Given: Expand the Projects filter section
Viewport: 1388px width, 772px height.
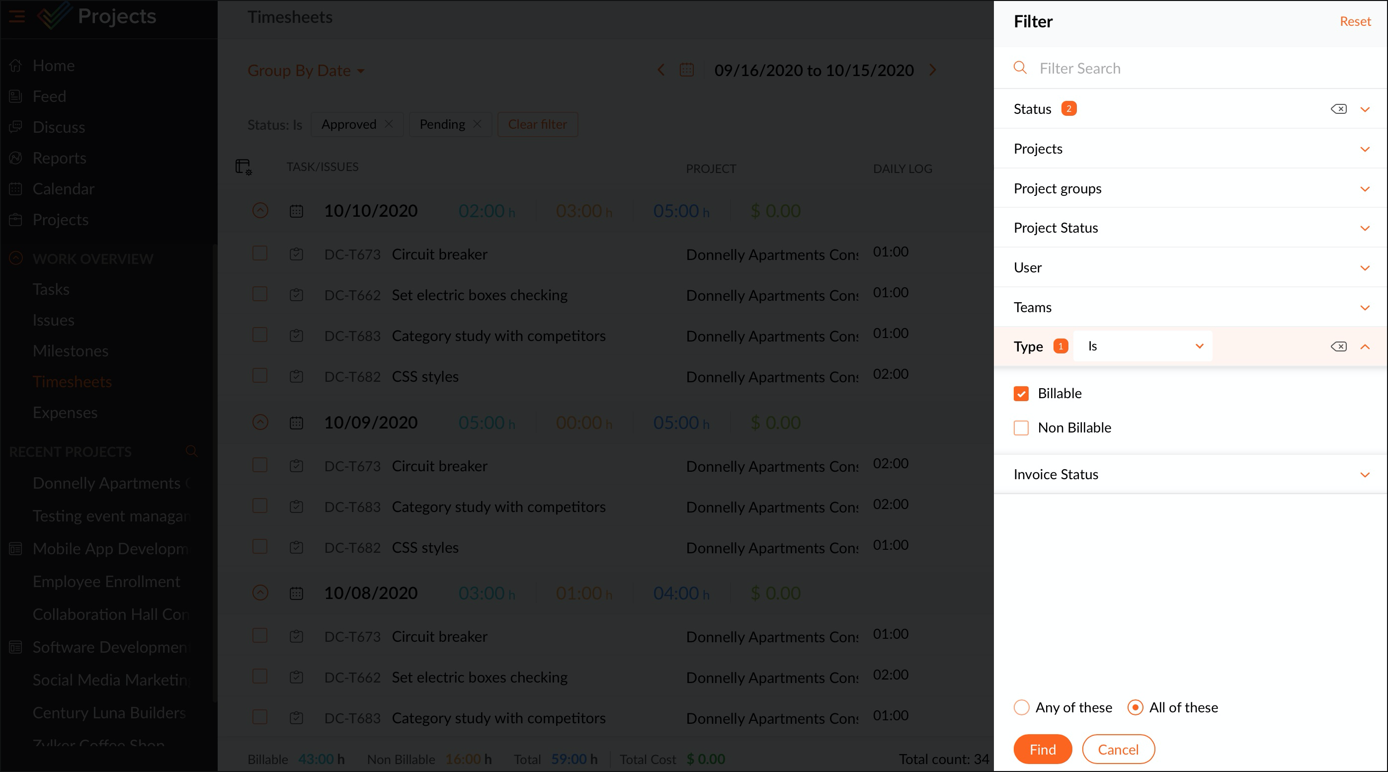Looking at the screenshot, I should (x=1364, y=149).
